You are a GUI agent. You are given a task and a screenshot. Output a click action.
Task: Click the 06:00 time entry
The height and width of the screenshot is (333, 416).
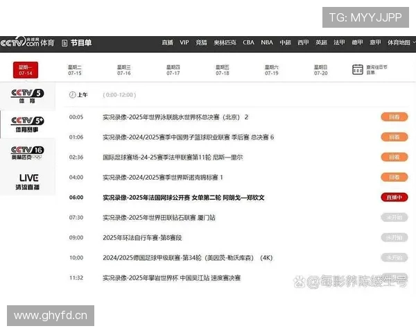[76, 198]
